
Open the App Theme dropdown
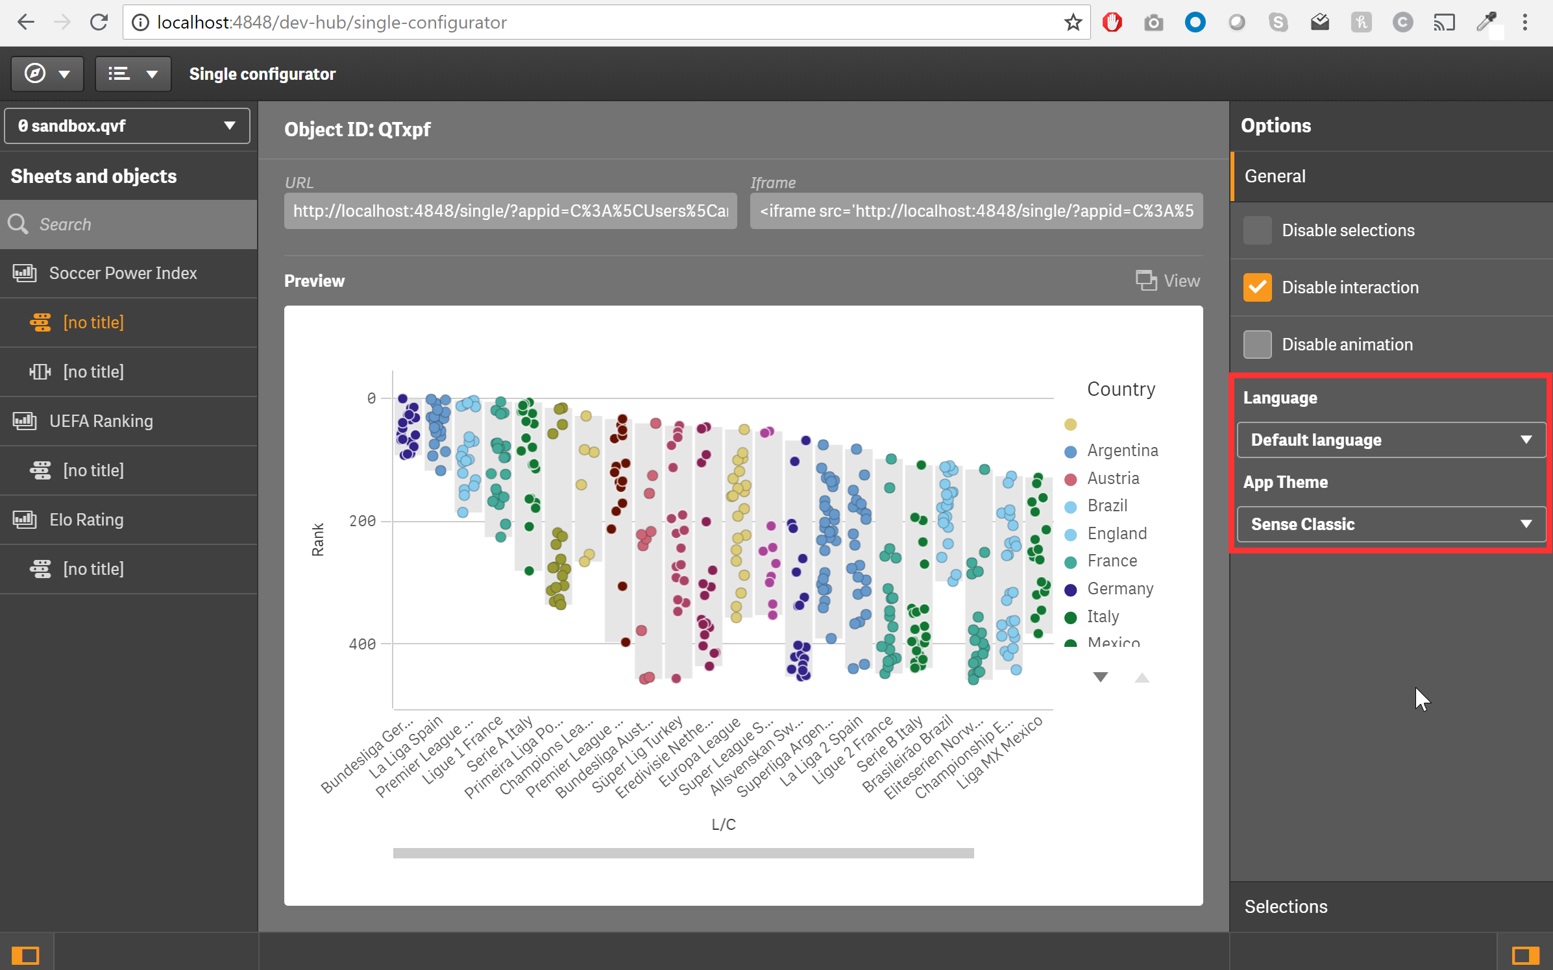(x=1391, y=524)
